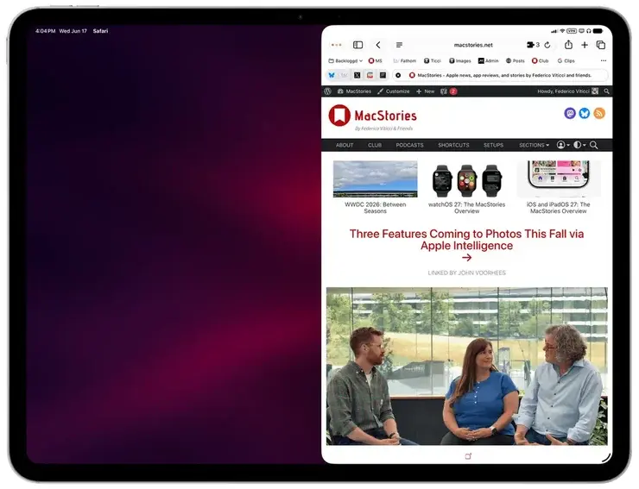
Task: Click the site search magnifier in nav
Action: coord(594,145)
